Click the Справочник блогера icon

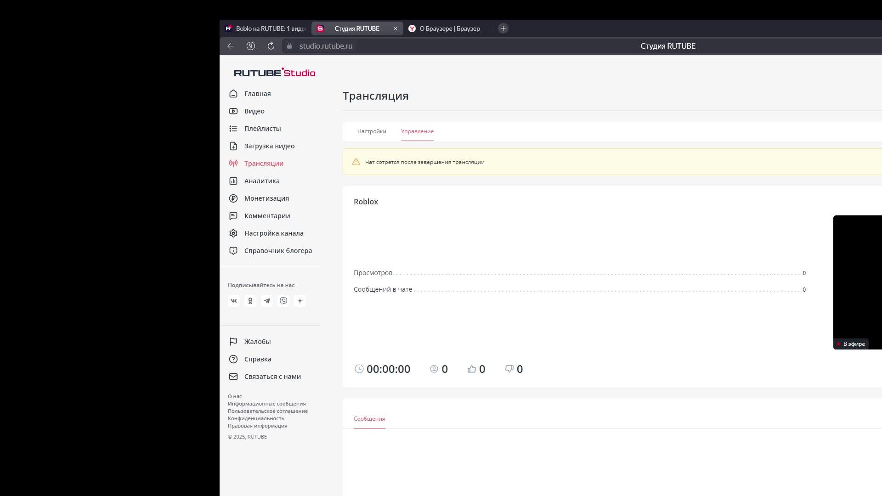pyautogui.click(x=233, y=251)
